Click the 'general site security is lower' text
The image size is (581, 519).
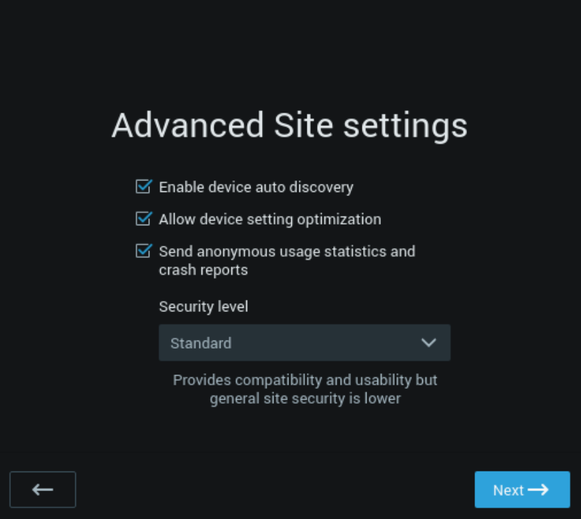click(x=305, y=399)
